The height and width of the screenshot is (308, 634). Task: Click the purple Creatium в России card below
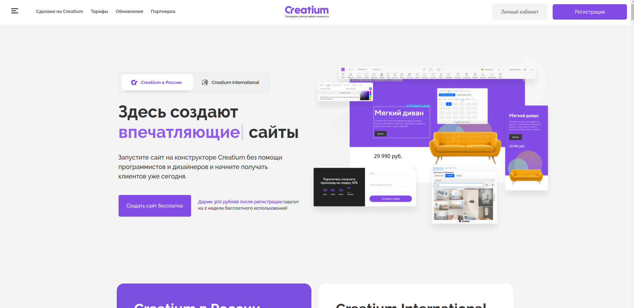click(x=214, y=296)
